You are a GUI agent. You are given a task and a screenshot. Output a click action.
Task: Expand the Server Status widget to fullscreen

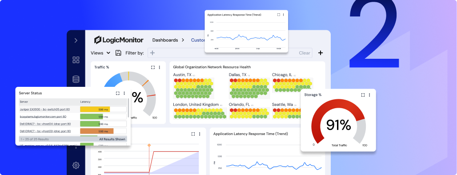[x=117, y=93]
